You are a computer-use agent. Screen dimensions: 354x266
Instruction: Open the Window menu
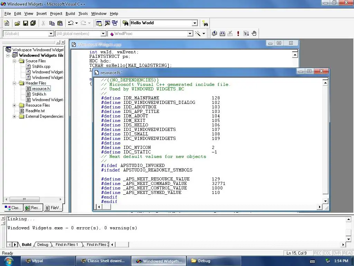pyautogui.click(x=99, y=14)
